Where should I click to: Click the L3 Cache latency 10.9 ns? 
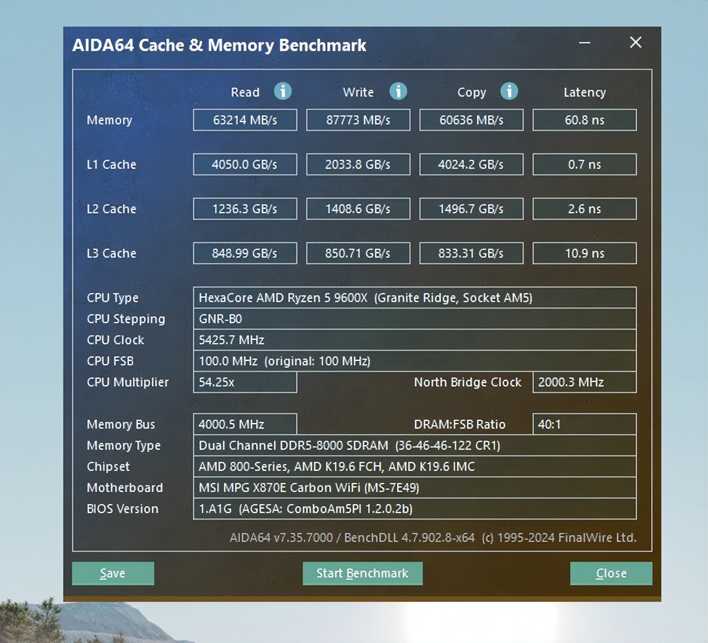click(x=585, y=253)
